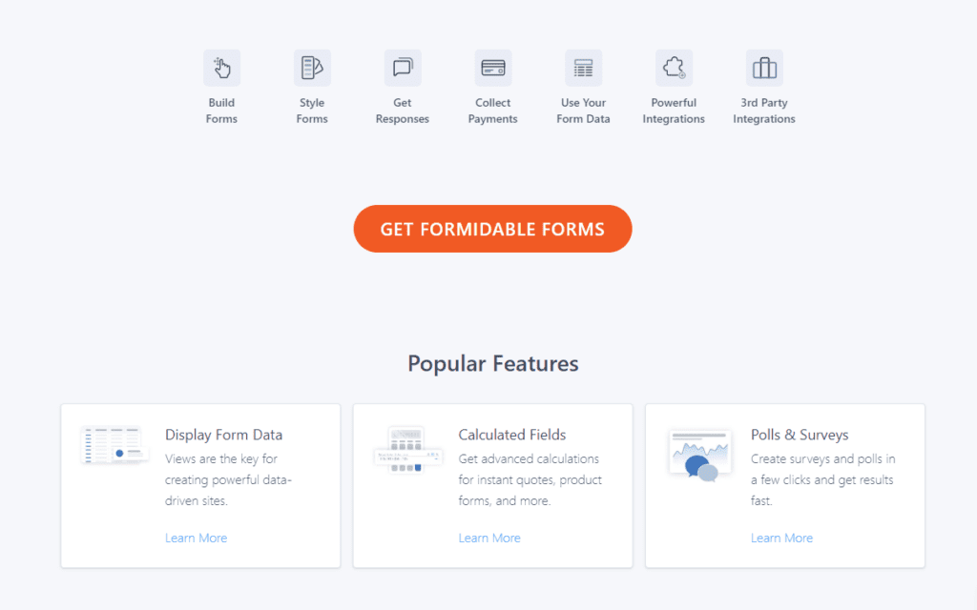Select the Style Forms icon
977x610 pixels.
312,67
